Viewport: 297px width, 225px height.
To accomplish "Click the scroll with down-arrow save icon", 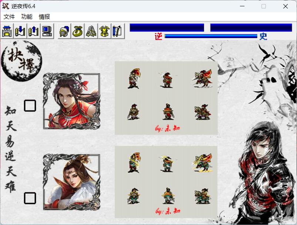I will point(20,31).
